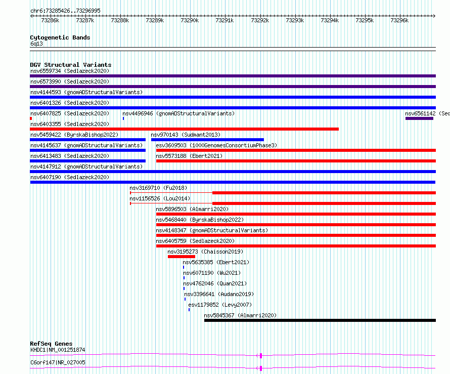Click the nsv3169710 (Fu2018) label

[158, 188]
